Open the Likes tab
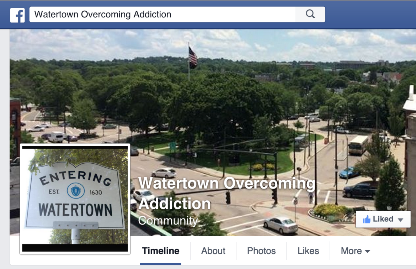The image size is (416, 269). pyautogui.click(x=308, y=251)
